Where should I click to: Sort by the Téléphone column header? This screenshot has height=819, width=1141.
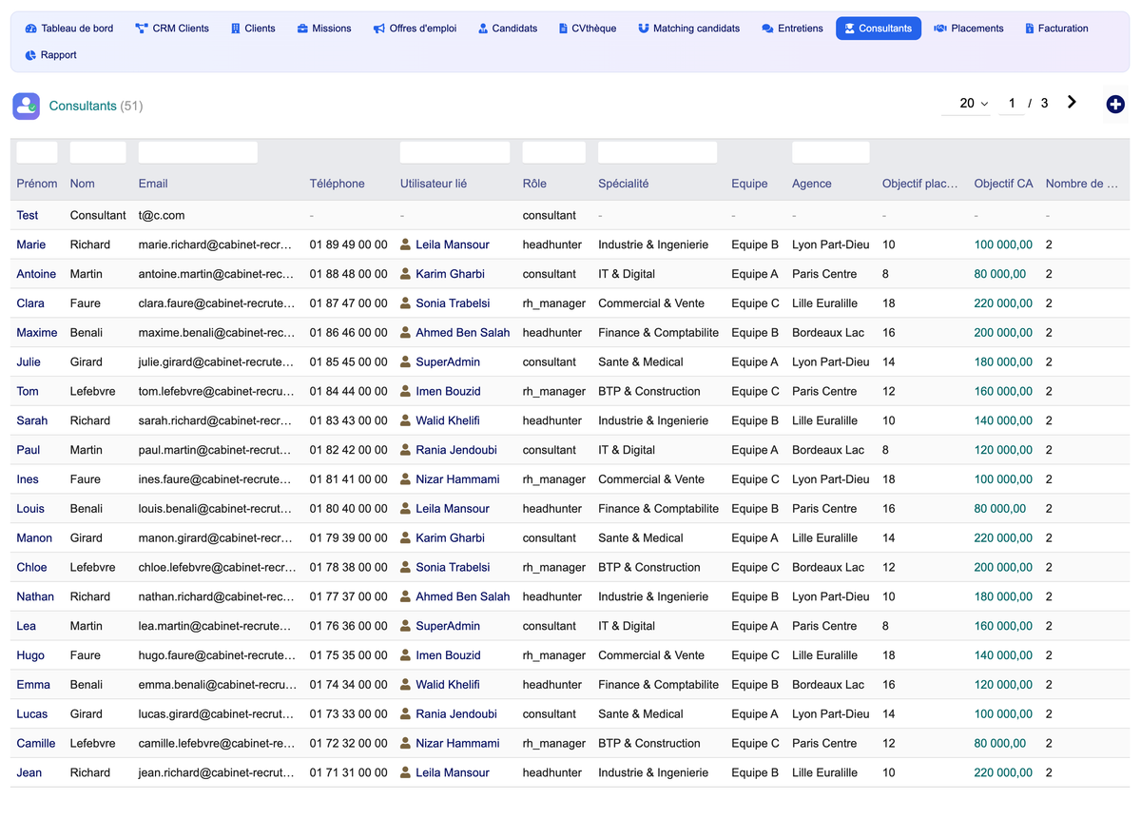click(x=337, y=184)
